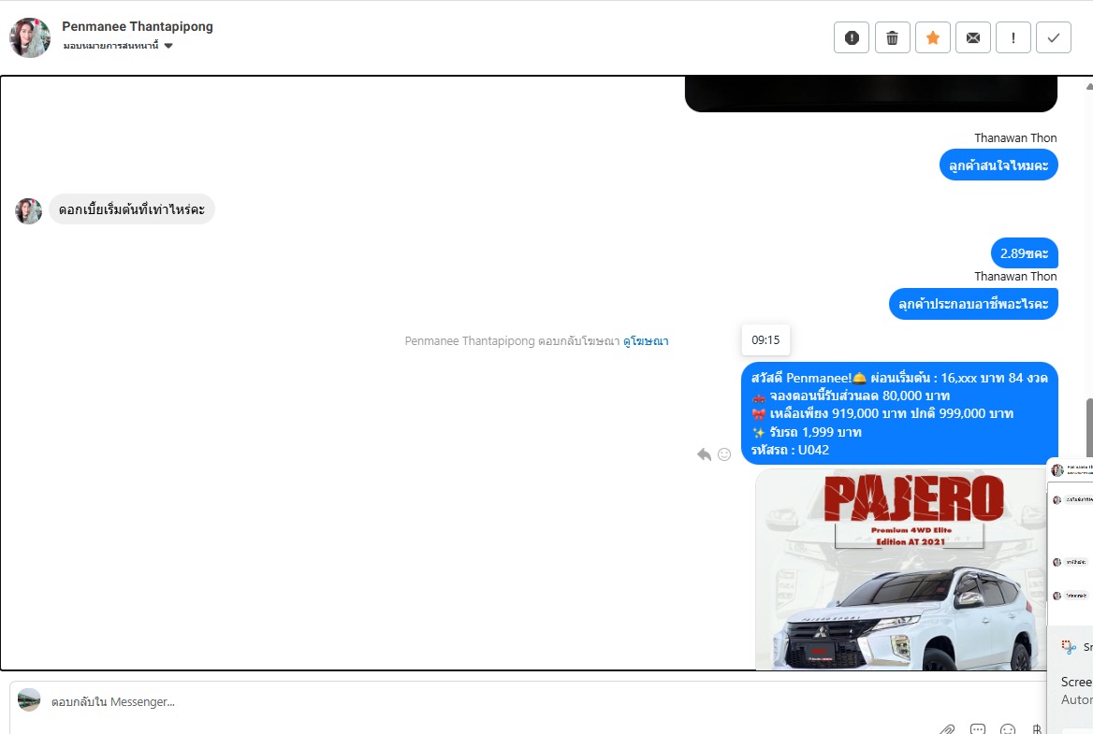Open the assign conversation dropdown arrow
The width and height of the screenshot is (1093, 734).
click(x=168, y=46)
